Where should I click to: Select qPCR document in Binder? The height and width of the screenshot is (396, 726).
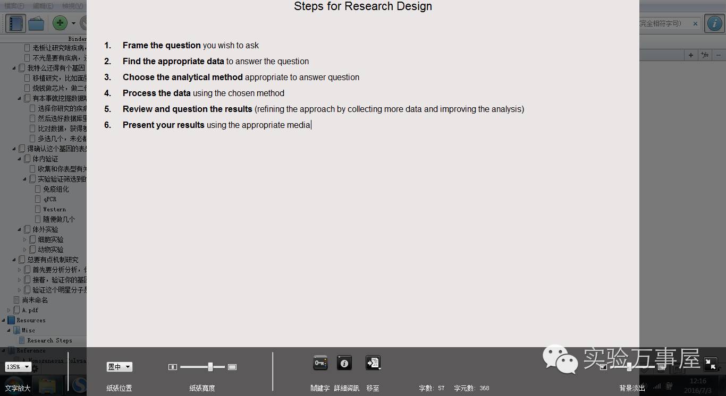[x=50, y=199]
